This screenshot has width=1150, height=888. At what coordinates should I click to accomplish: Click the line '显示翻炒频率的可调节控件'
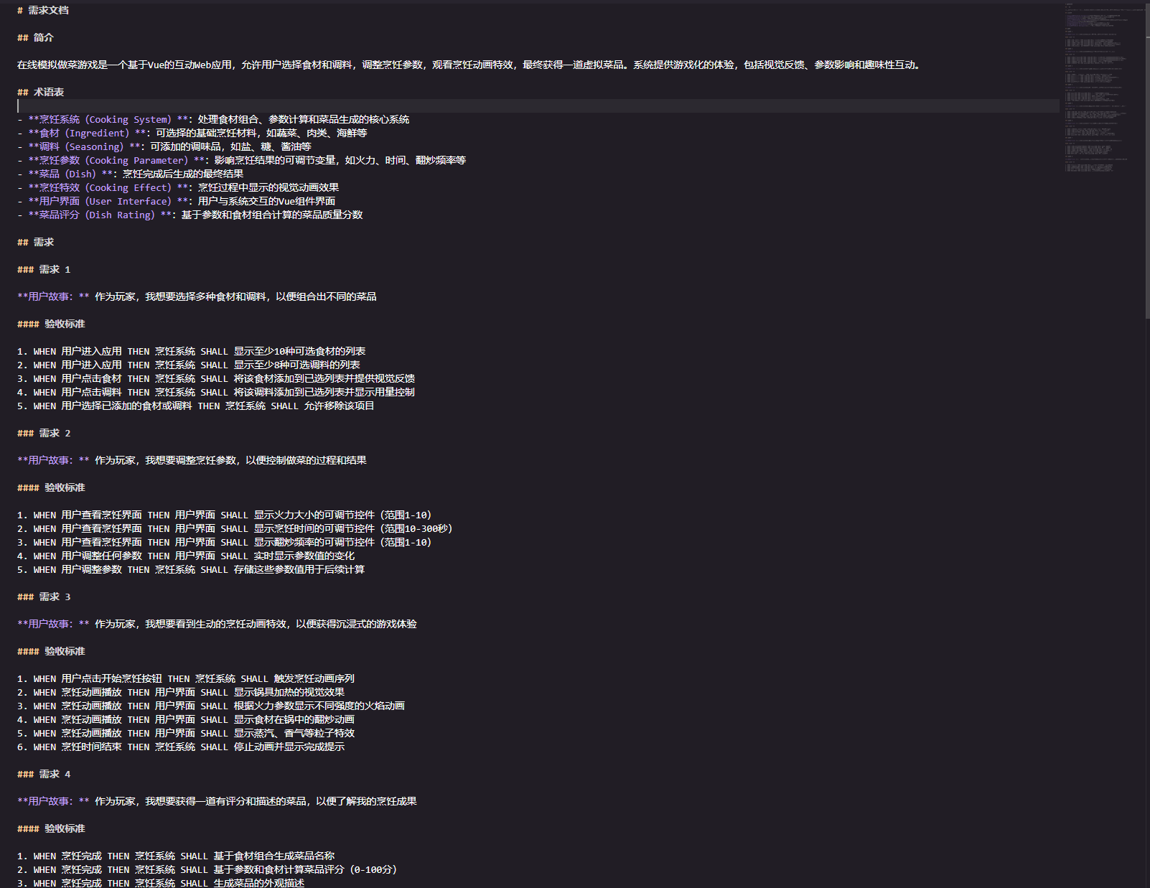click(x=225, y=542)
